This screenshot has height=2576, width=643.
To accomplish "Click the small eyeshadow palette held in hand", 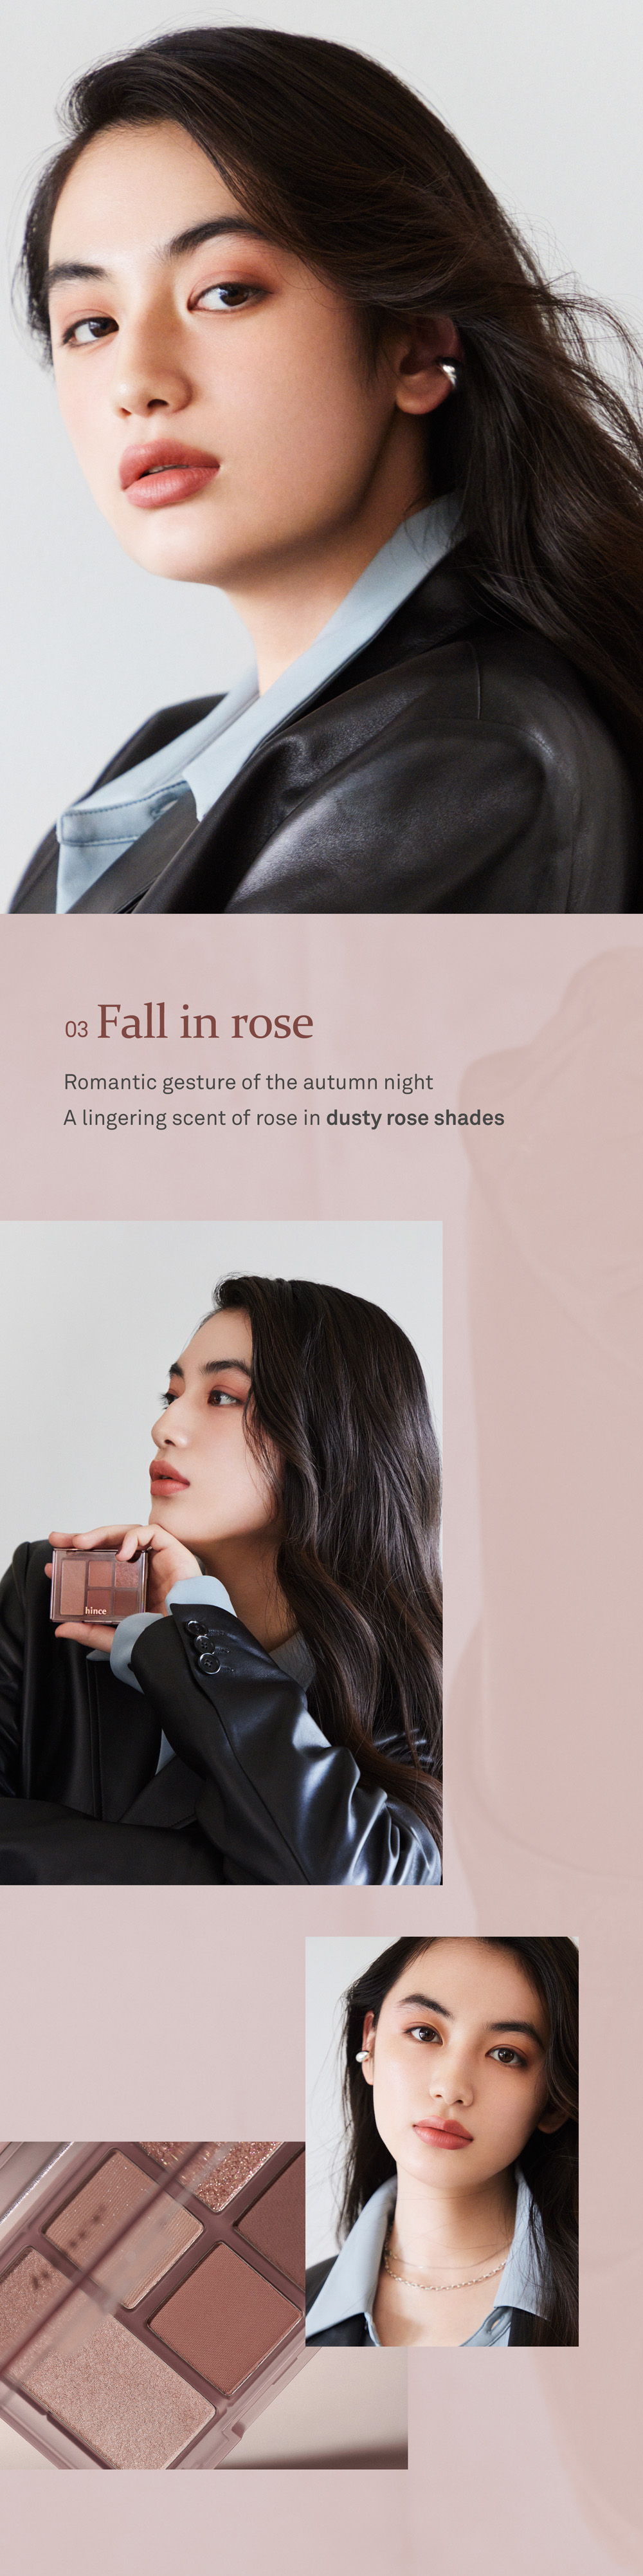I will coord(99,1585).
